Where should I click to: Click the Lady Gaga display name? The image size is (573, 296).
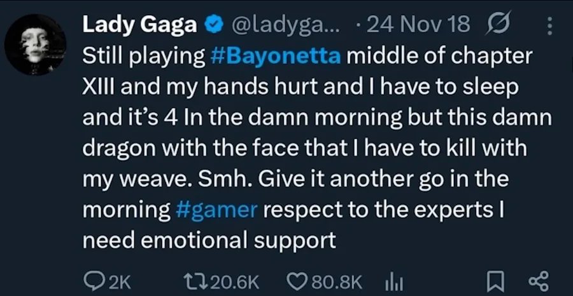coord(139,25)
